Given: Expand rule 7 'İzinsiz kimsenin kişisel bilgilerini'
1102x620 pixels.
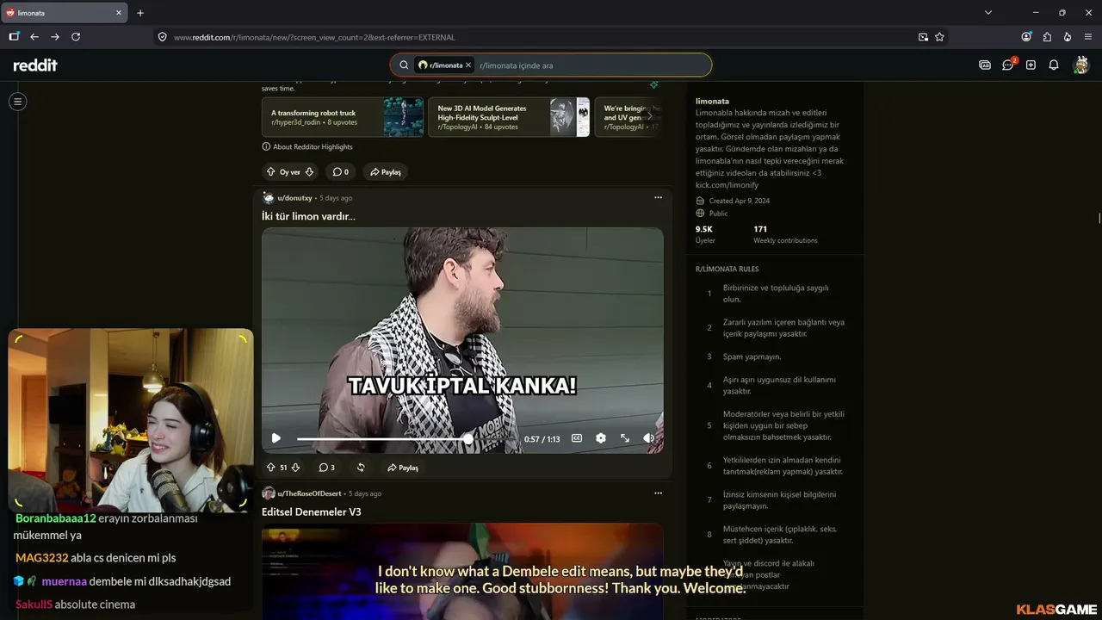Looking at the screenshot, I should pos(775,500).
